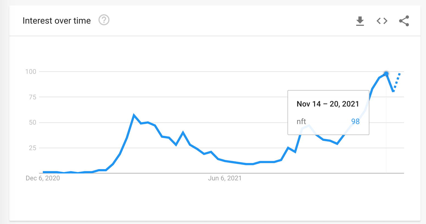Click the line's starting point at Dec 2020
Image resolution: width=426 pixels, height=224 pixels.
pos(43,172)
